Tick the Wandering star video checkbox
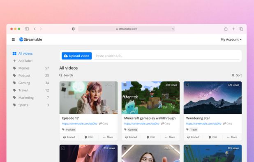 click(187, 85)
